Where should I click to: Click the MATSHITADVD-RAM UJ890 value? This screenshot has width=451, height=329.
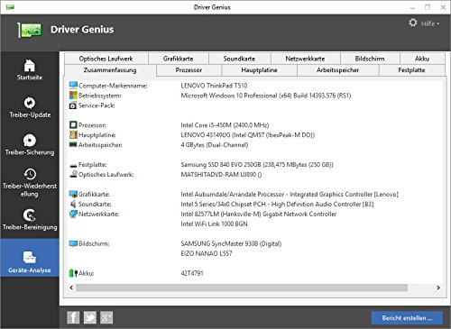point(221,174)
